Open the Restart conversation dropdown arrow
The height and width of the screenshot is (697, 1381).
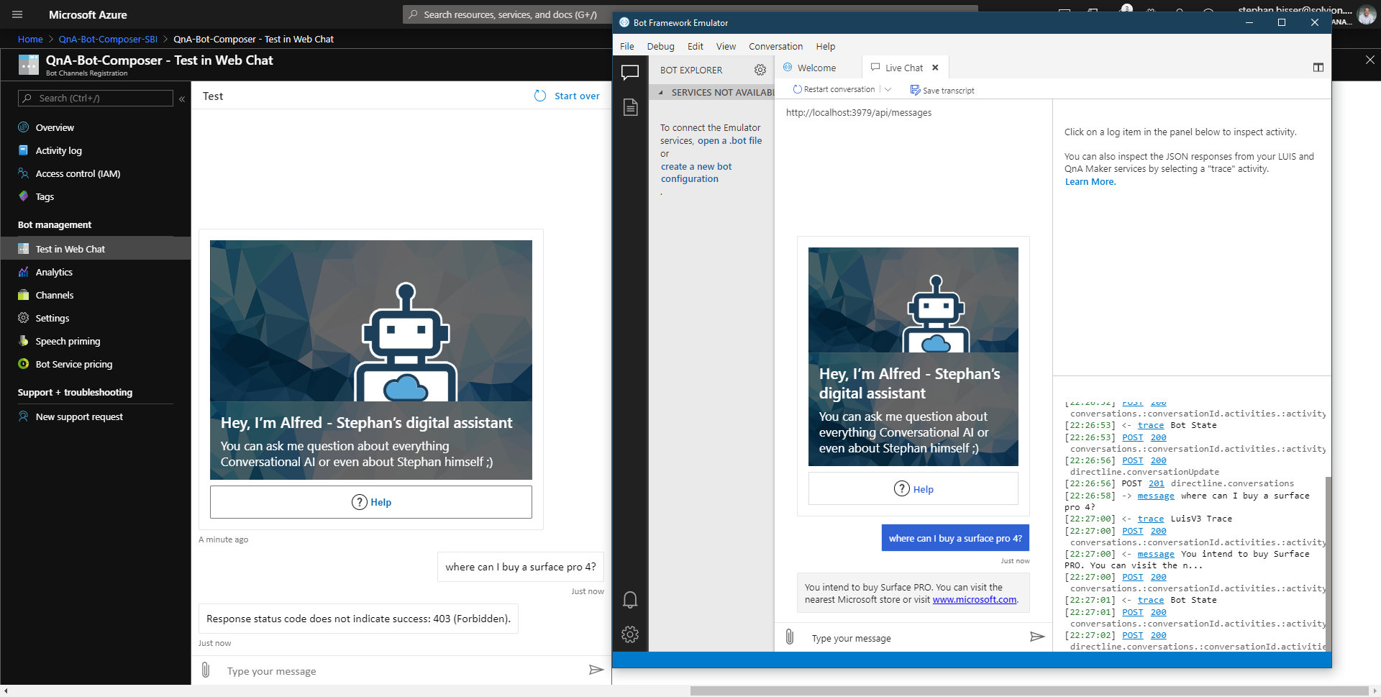point(889,89)
